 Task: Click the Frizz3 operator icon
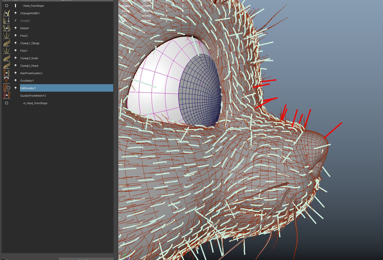point(7,36)
